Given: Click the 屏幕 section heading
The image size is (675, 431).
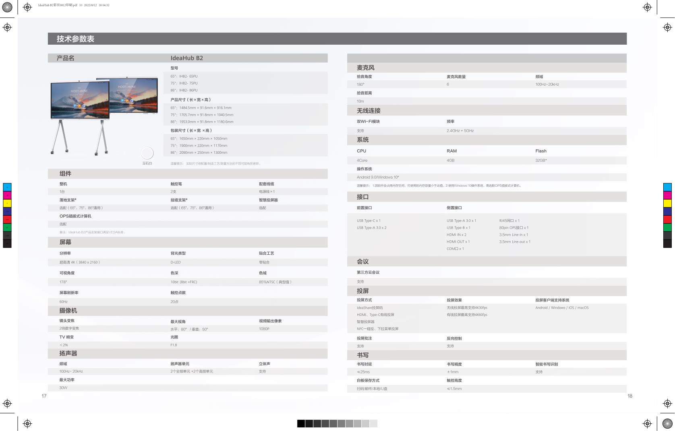Looking at the screenshot, I should pyautogui.click(x=65, y=242).
